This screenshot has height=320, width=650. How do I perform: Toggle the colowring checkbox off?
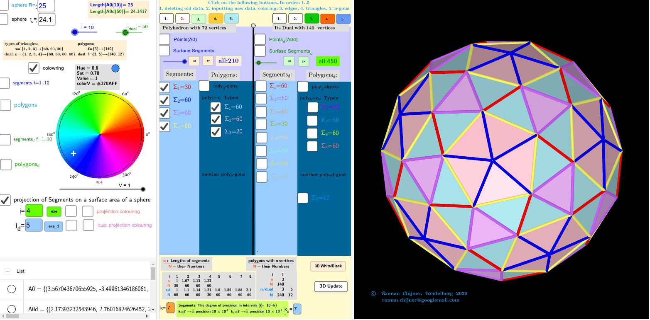coord(34,68)
